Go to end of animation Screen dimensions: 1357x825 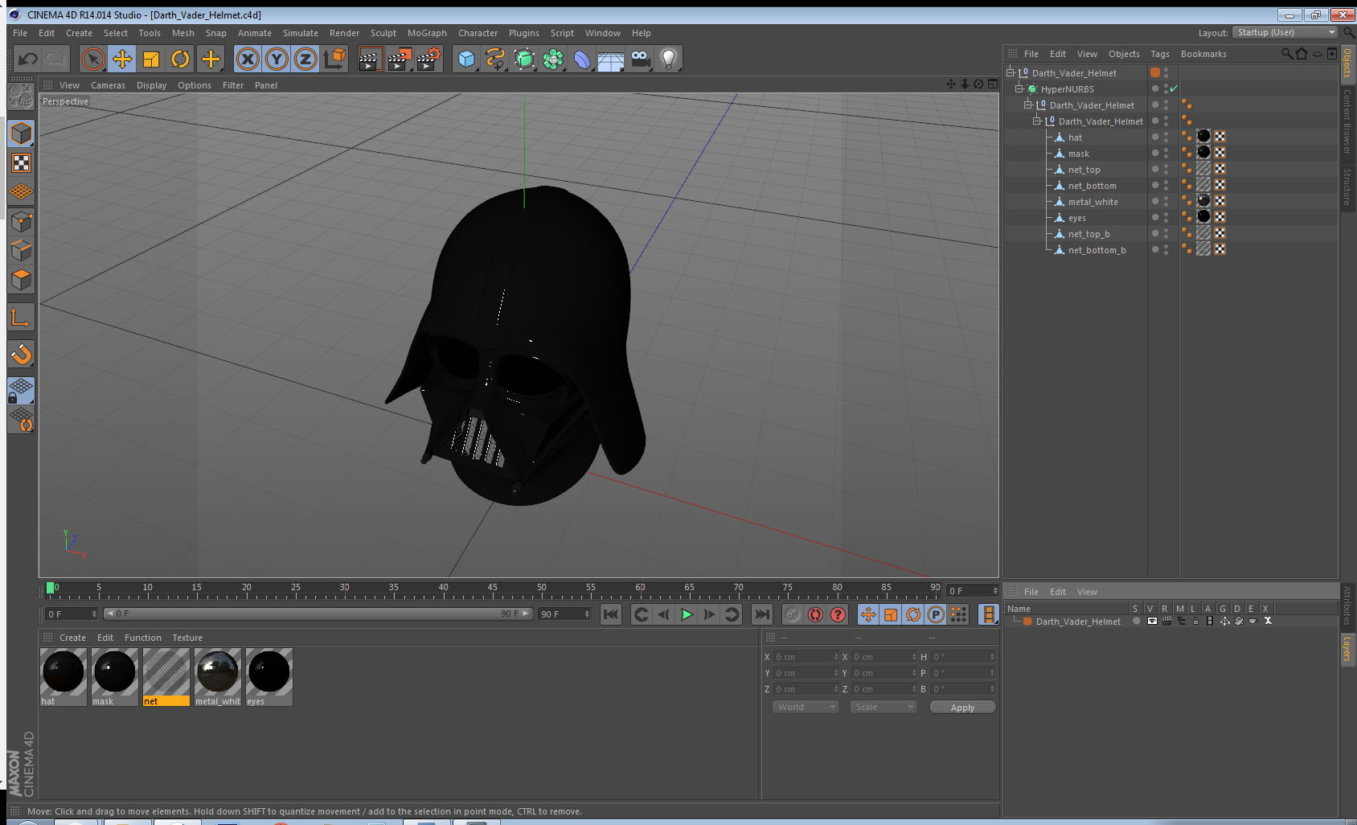[761, 614]
